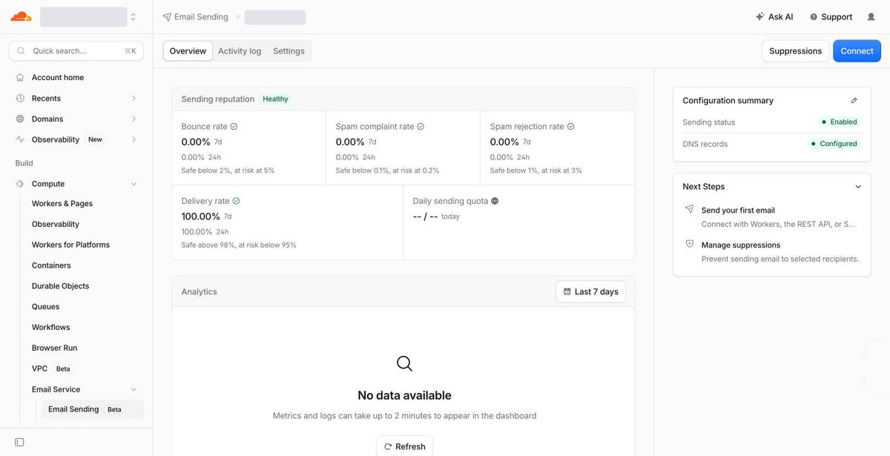The image size is (890, 456).
Task: Click the Cloudflare logo icon
Action: (x=21, y=16)
